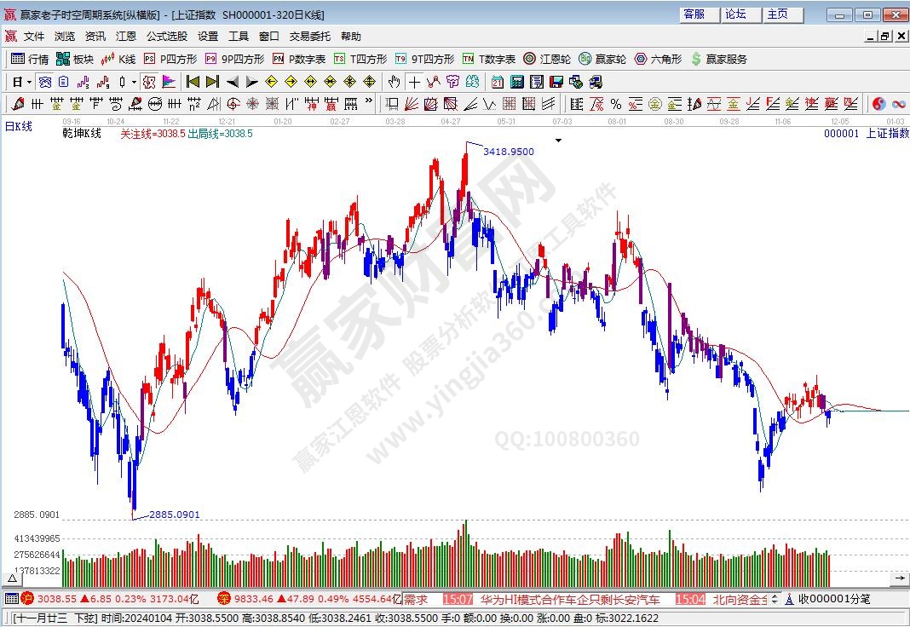Click the 论坛 forum button

tap(735, 14)
